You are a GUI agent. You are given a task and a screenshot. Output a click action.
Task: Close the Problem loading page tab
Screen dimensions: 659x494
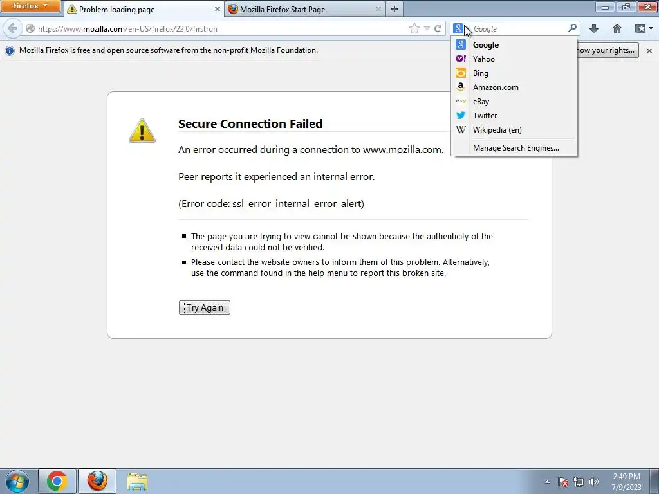tap(218, 9)
